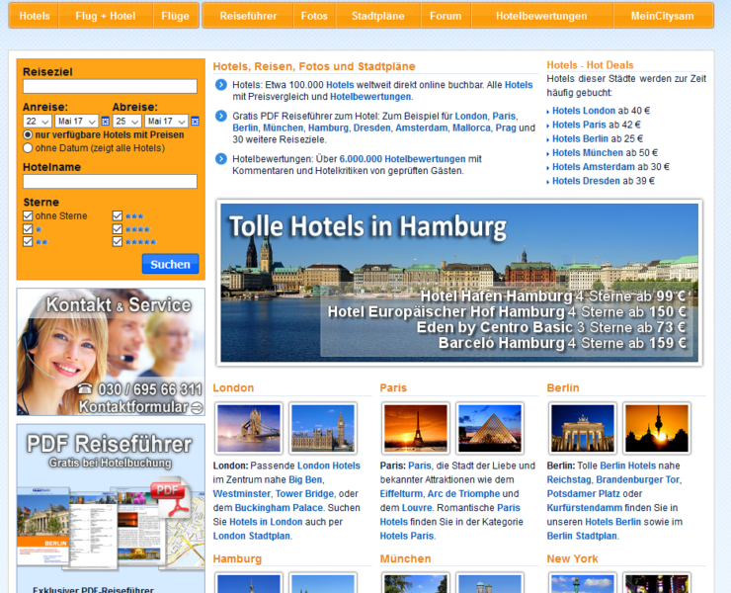
Task: Open the New York section heading
Action: [x=572, y=559]
